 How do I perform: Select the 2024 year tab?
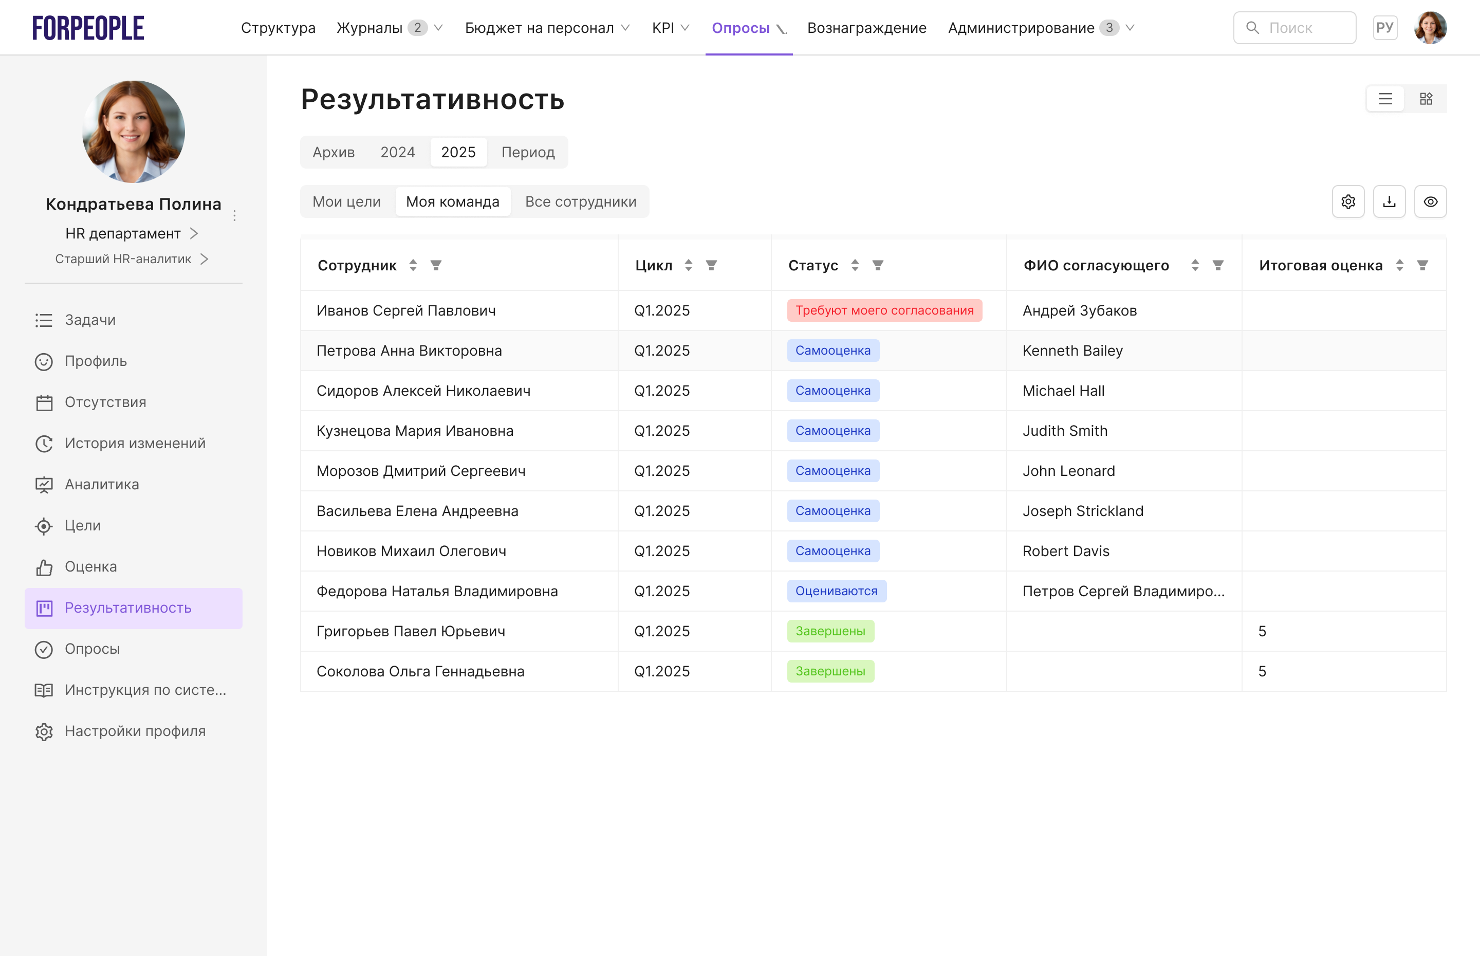397,152
